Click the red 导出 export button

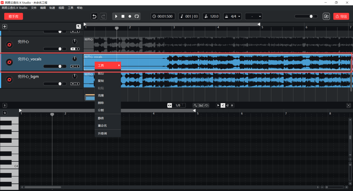[341, 16]
